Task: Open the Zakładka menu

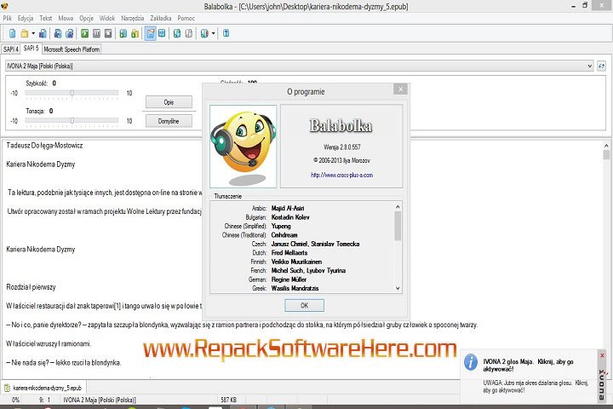Action: pyautogui.click(x=161, y=18)
